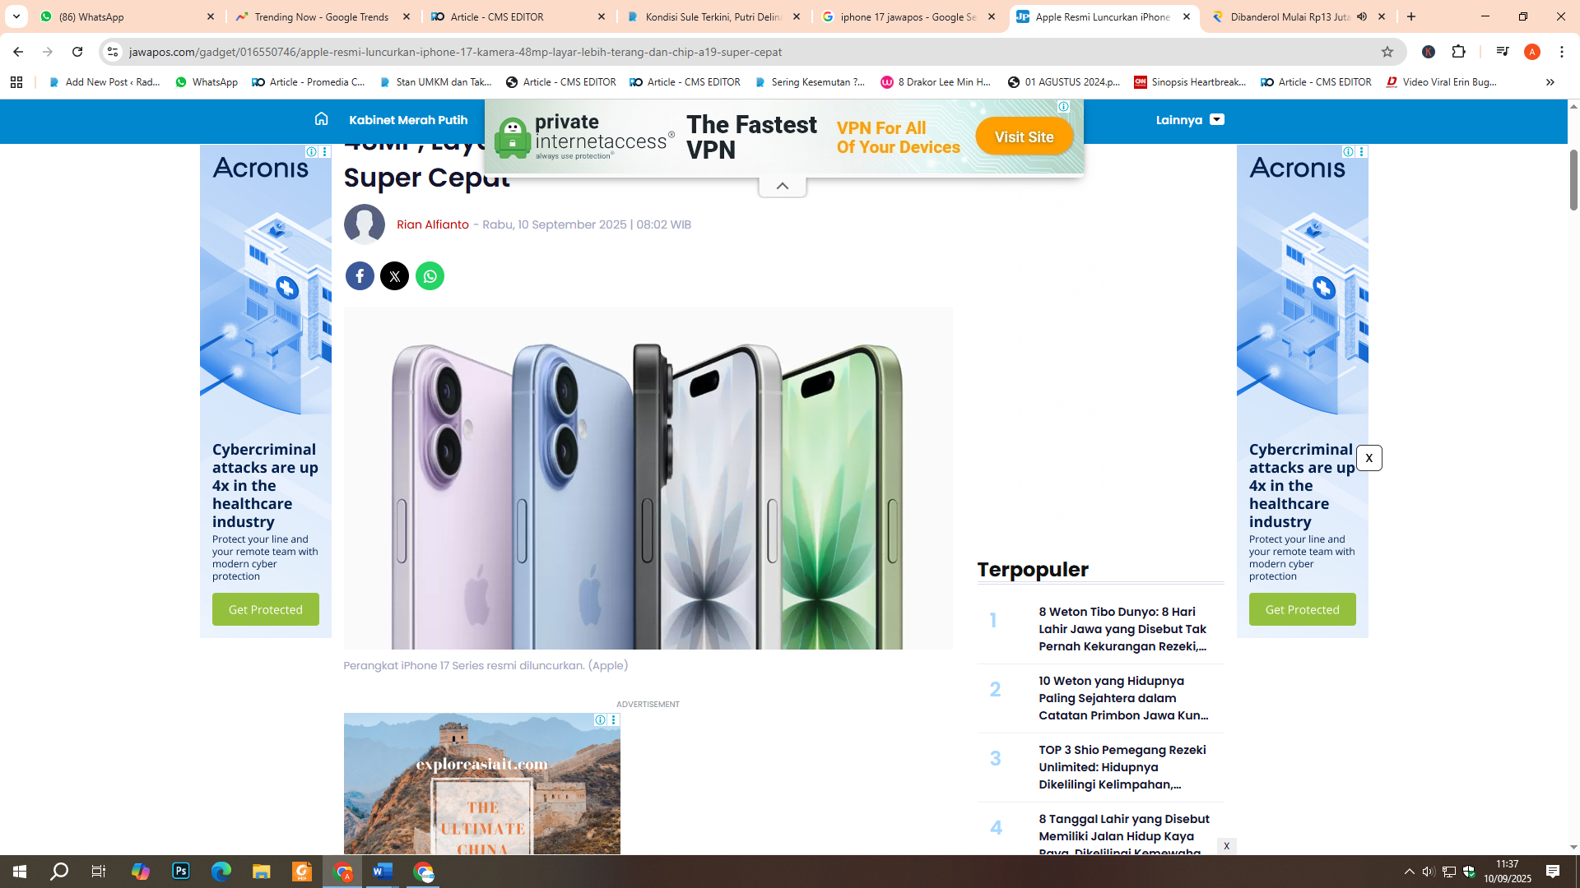Bookmark this page using the star icon
Image resolution: width=1580 pixels, height=888 pixels.
(x=1389, y=51)
